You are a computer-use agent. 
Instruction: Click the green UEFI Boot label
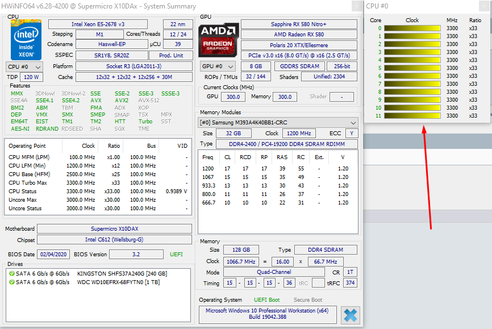pos(266,300)
